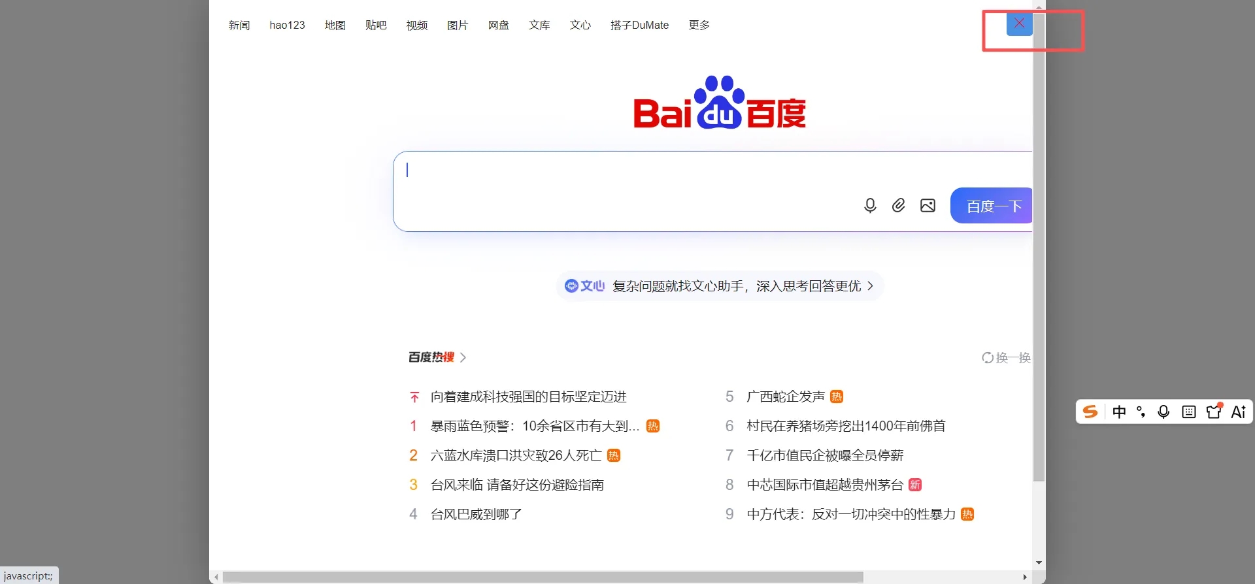Open hot search 六蓝水库溃口洪灾致26人死亡
1255x584 pixels.
click(516, 455)
